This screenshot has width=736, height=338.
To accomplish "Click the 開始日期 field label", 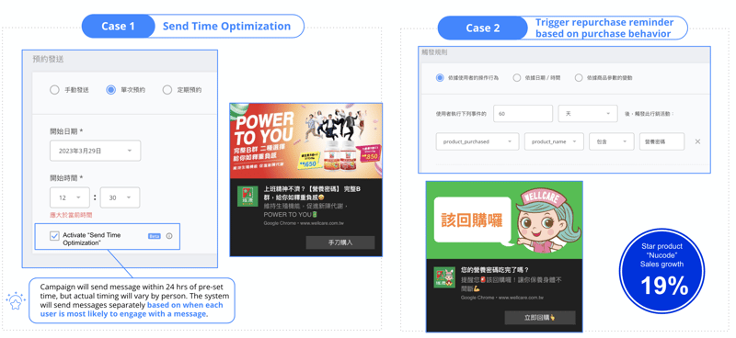I will [x=66, y=130].
